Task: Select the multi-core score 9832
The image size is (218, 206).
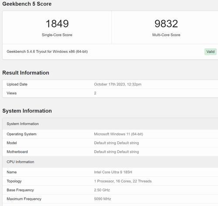Action: [x=166, y=24]
